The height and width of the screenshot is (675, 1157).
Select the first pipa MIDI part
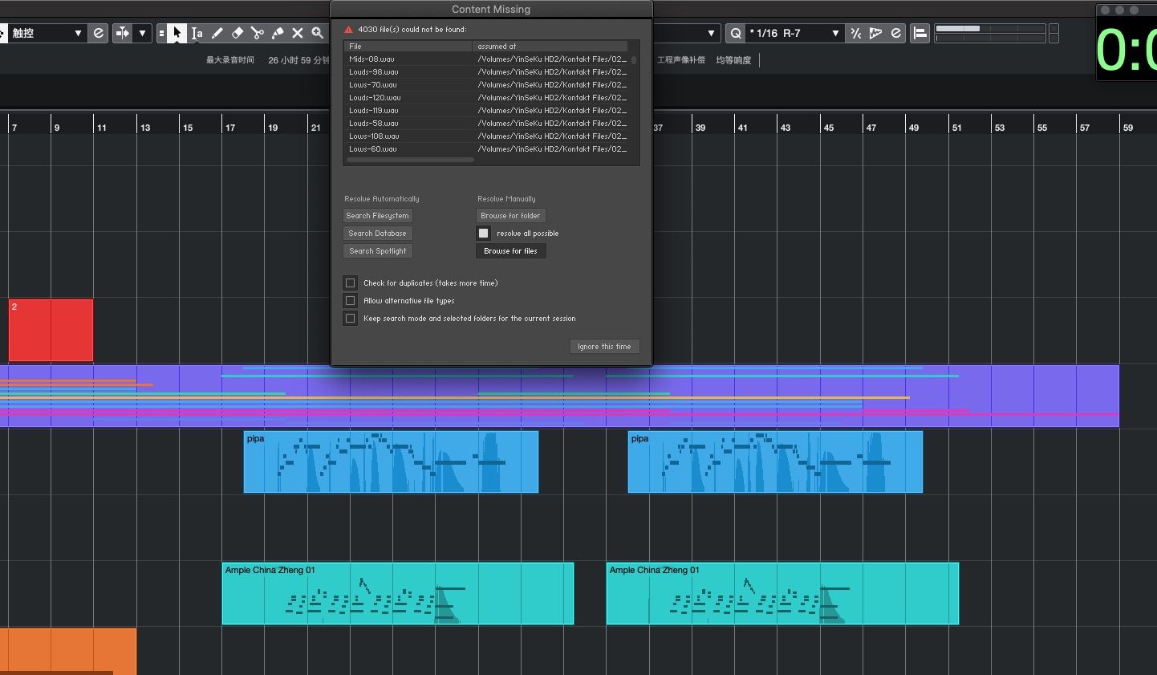pos(391,462)
